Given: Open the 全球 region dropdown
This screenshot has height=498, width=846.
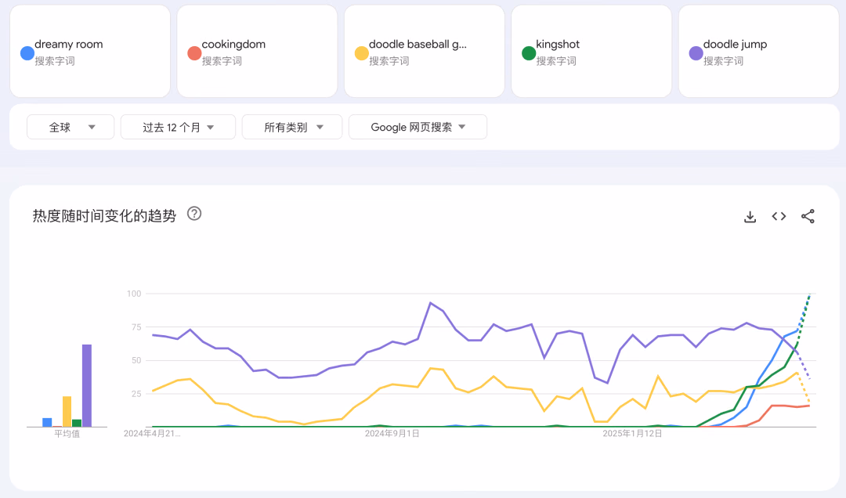Looking at the screenshot, I should pyautogui.click(x=70, y=127).
